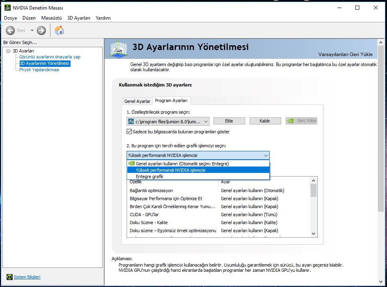
Task: Click the back arrow navigation icon
Action: click(x=10, y=30)
